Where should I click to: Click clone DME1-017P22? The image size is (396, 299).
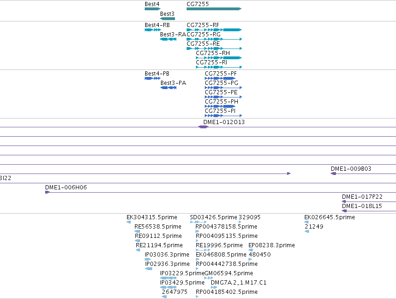(369, 202)
